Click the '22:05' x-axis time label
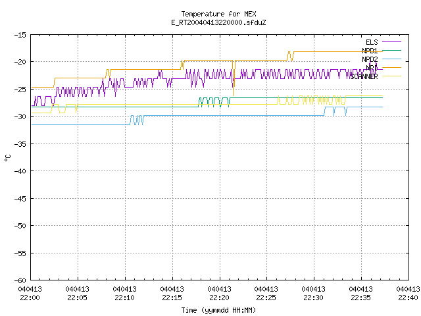This screenshot has height=316, width=421. coord(78,298)
